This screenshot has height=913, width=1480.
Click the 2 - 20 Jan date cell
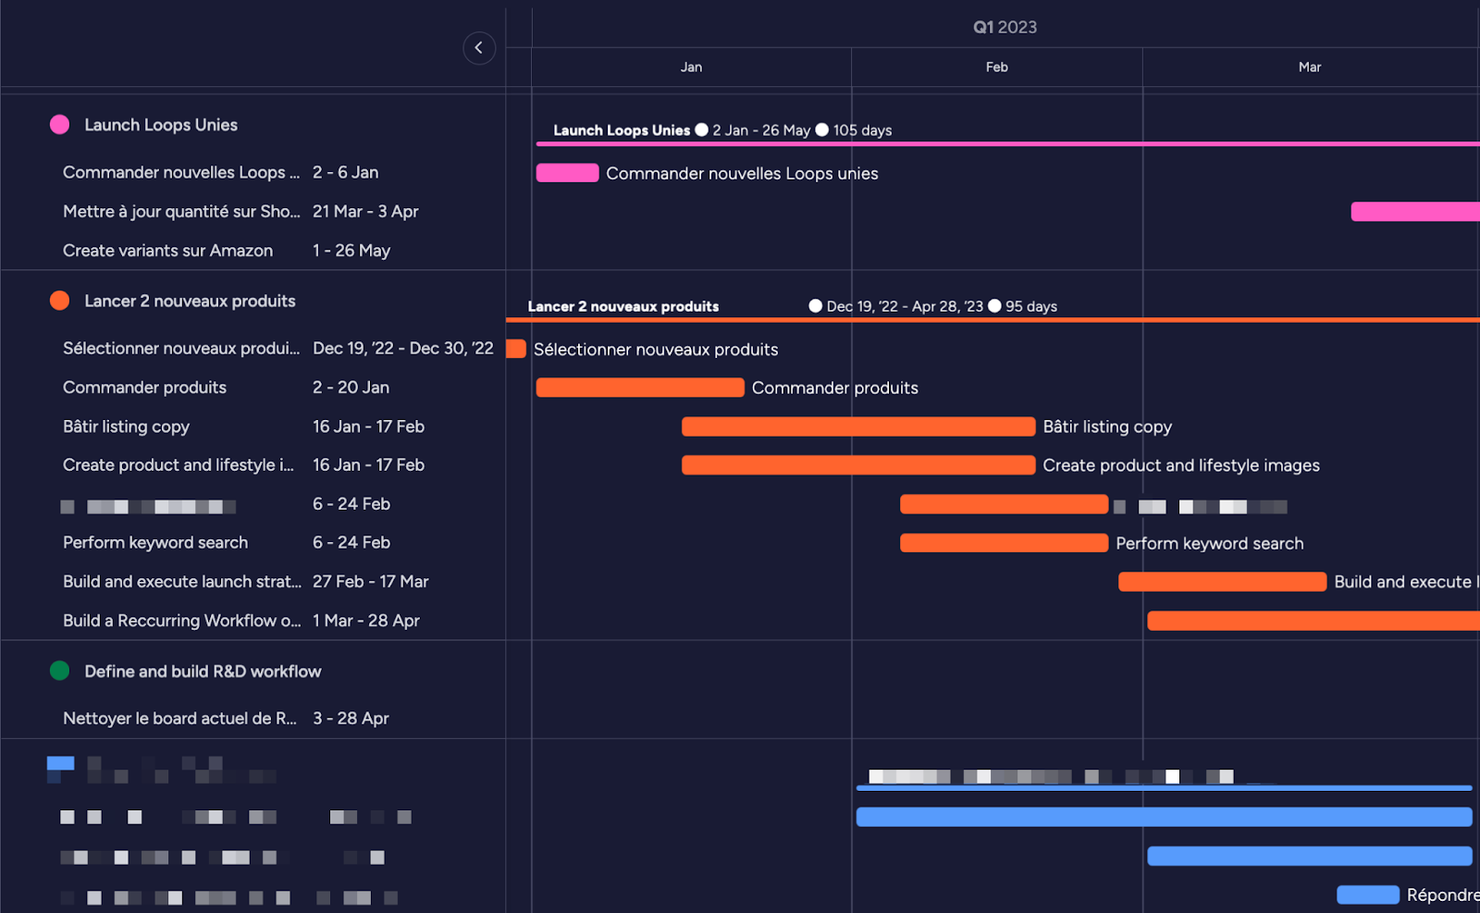pyautogui.click(x=351, y=388)
